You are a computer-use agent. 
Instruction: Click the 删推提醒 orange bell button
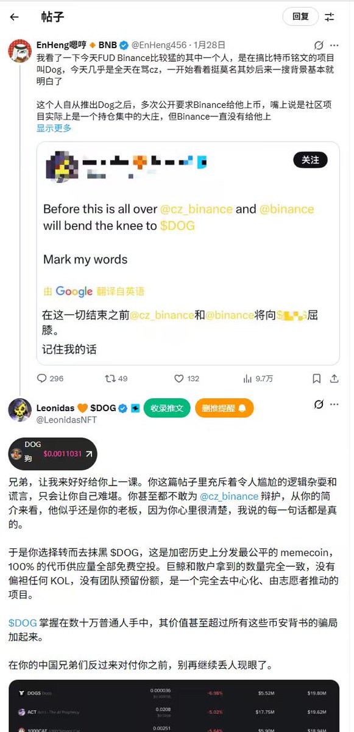pos(224,408)
